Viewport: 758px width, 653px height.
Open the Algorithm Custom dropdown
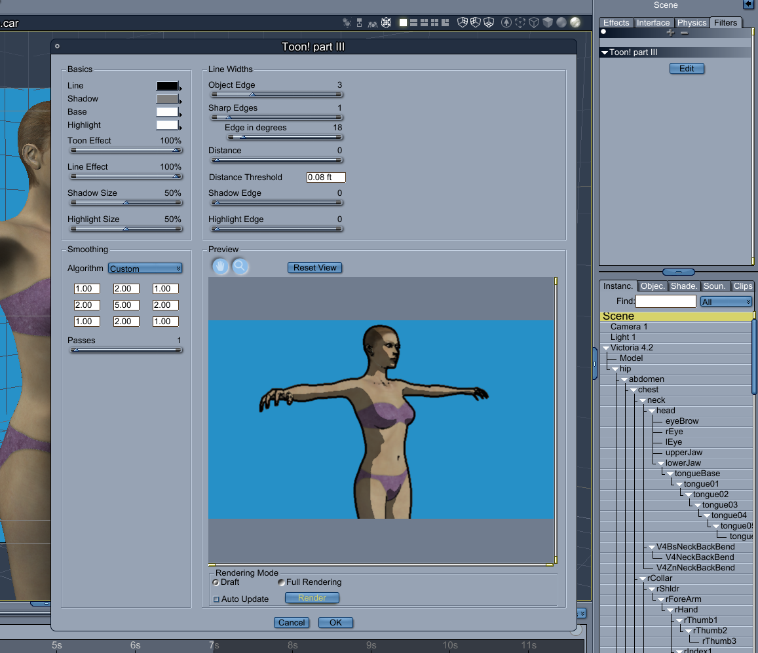coord(145,269)
